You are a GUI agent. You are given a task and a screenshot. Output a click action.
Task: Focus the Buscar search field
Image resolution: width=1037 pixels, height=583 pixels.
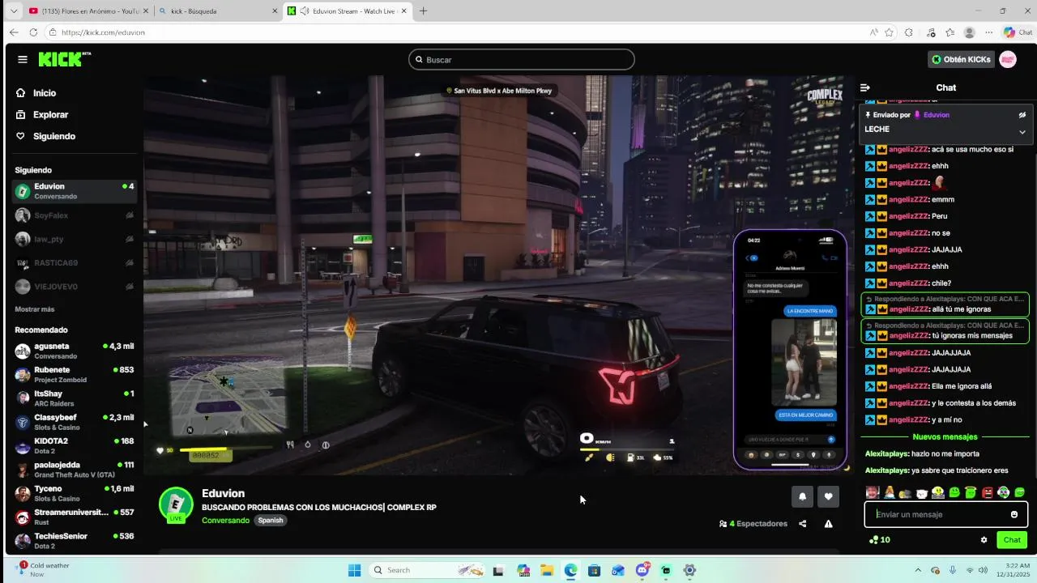tap(522, 59)
